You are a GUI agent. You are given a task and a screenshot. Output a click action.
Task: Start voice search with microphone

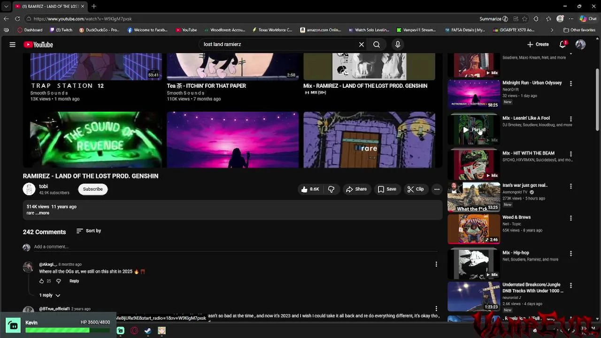pyautogui.click(x=398, y=45)
